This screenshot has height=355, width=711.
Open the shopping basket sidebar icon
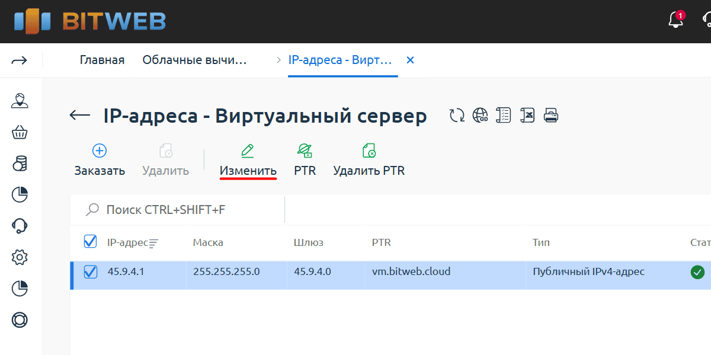pos(20,132)
